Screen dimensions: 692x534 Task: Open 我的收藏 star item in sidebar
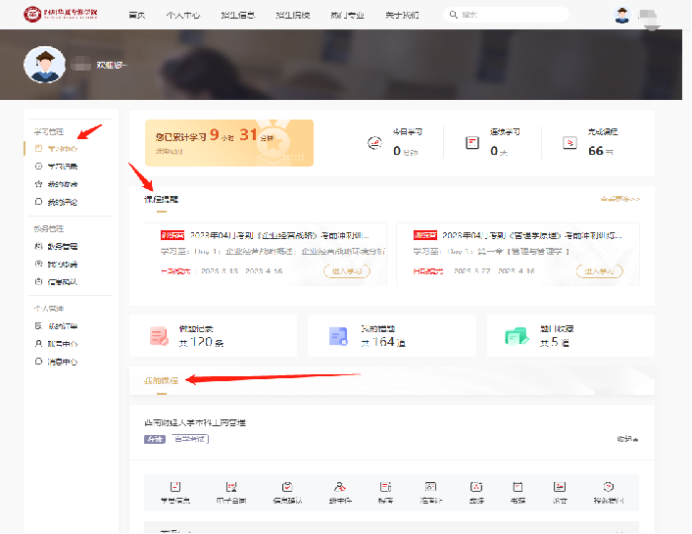pos(62,184)
